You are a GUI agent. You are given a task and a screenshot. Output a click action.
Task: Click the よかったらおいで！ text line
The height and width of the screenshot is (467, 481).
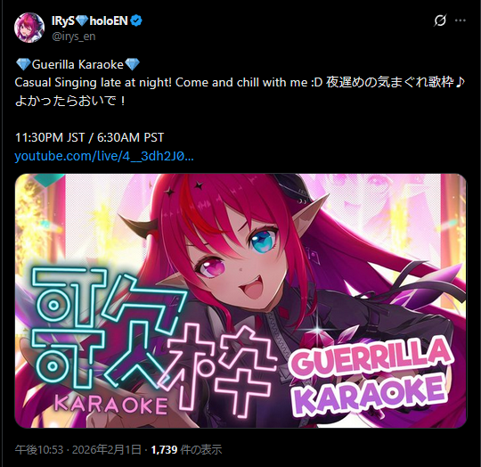[x=70, y=102]
